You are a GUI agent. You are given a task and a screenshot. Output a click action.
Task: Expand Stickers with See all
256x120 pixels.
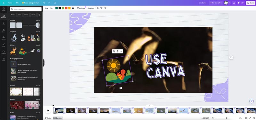point(38,45)
